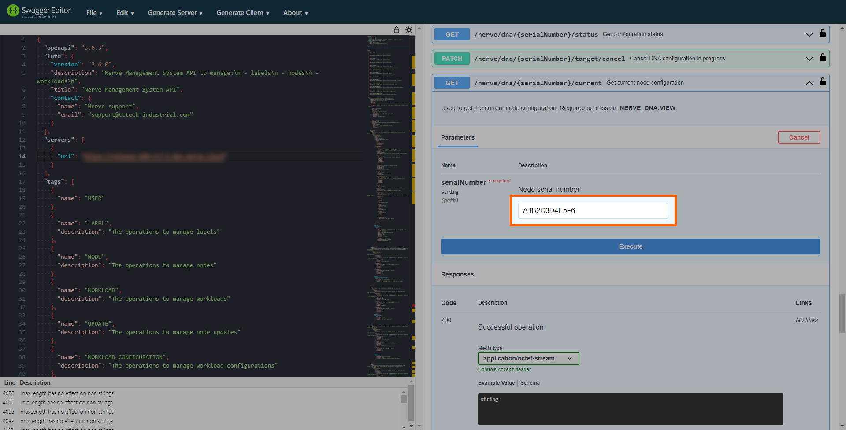This screenshot has width=846, height=430.
Task: Click the GET badge of the current endpoint
Action: tap(452, 83)
